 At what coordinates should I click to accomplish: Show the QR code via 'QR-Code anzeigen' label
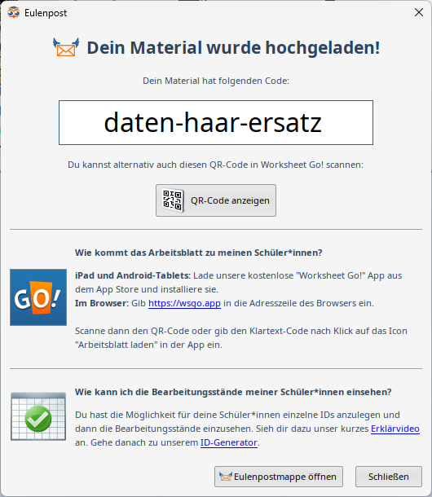coord(230,200)
